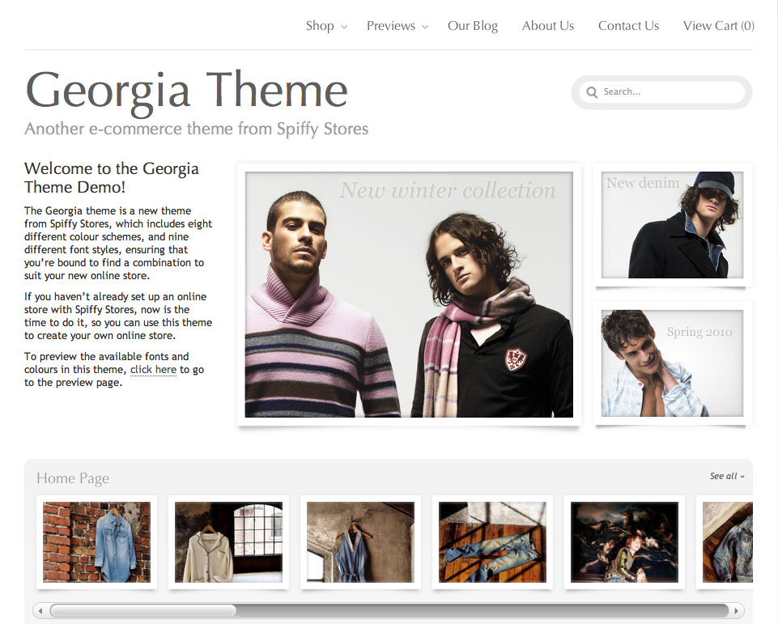This screenshot has height=624, width=778.
Task: Click the horizontal scrollbar thumb
Action: (143, 610)
